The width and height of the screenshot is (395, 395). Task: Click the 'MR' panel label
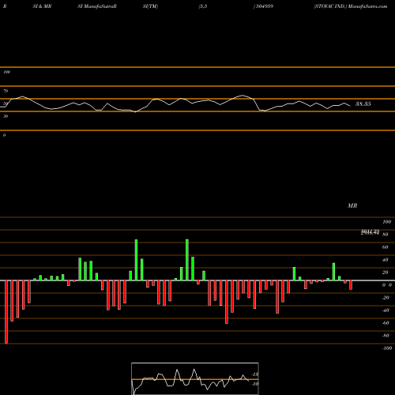pos(352,205)
